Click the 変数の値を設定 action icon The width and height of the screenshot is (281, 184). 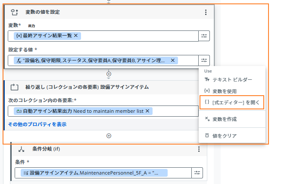[14, 12]
